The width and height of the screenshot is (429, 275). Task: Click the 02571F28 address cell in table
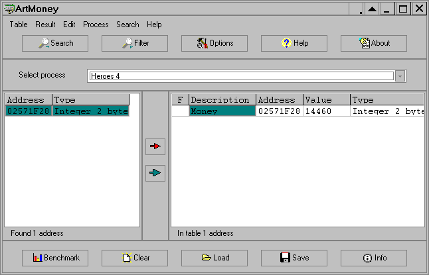[x=280, y=111]
